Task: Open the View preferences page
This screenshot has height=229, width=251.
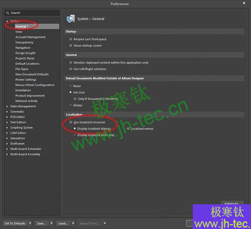Action: pos(19,32)
